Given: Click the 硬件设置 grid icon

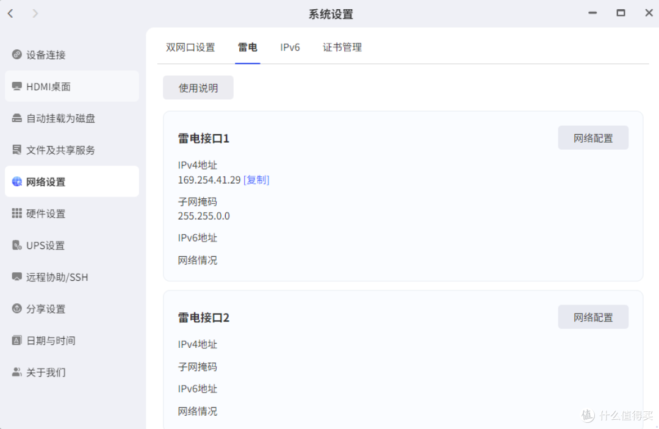Looking at the screenshot, I should (17, 214).
